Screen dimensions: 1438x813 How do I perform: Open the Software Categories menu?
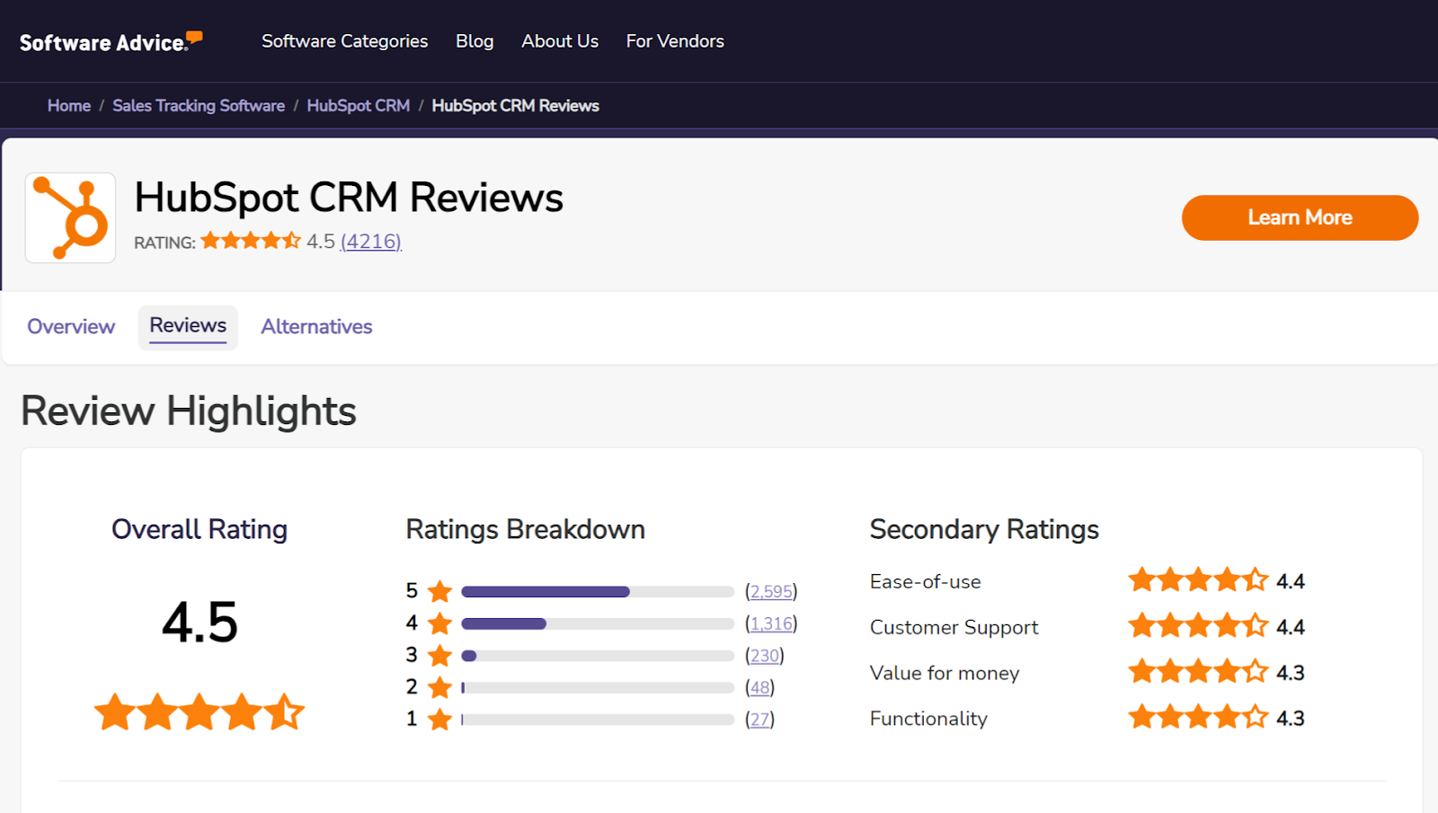[344, 40]
